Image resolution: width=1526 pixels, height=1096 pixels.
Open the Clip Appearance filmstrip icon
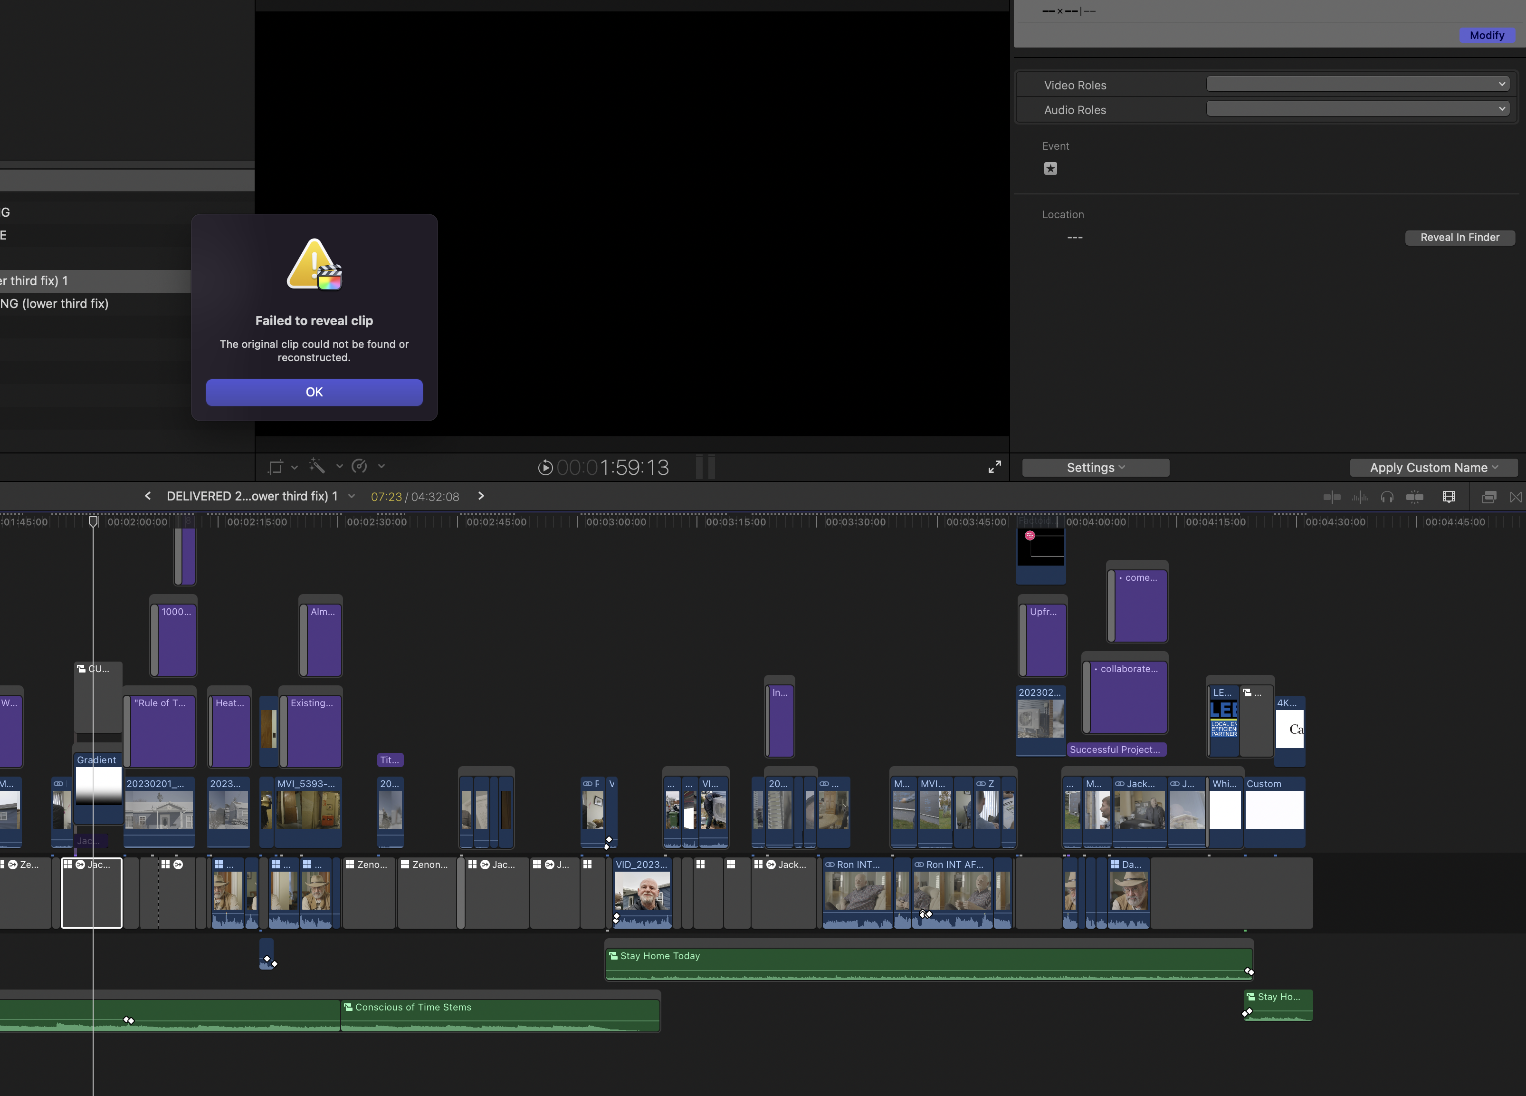pyautogui.click(x=1449, y=497)
